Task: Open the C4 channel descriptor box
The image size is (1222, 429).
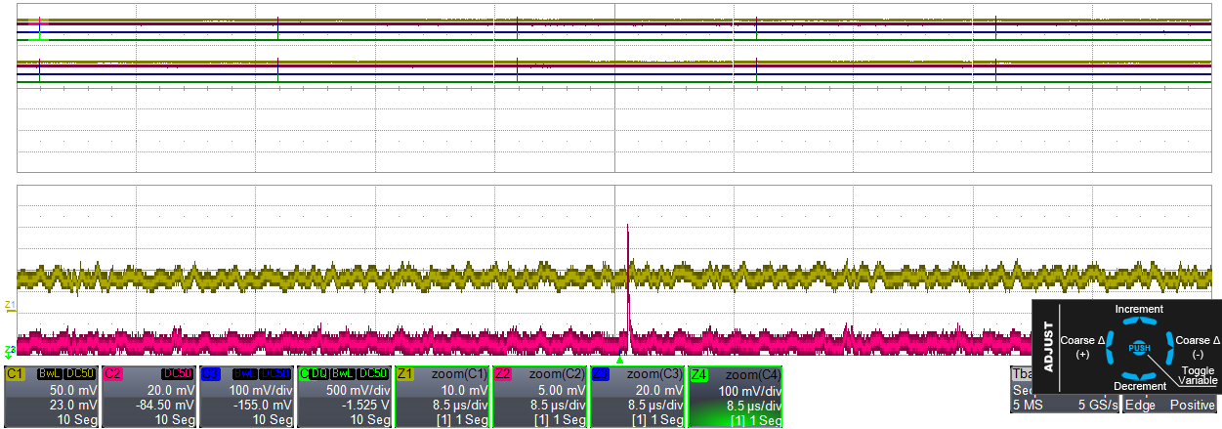Action: pyautogui.click(x=345, y=397)
